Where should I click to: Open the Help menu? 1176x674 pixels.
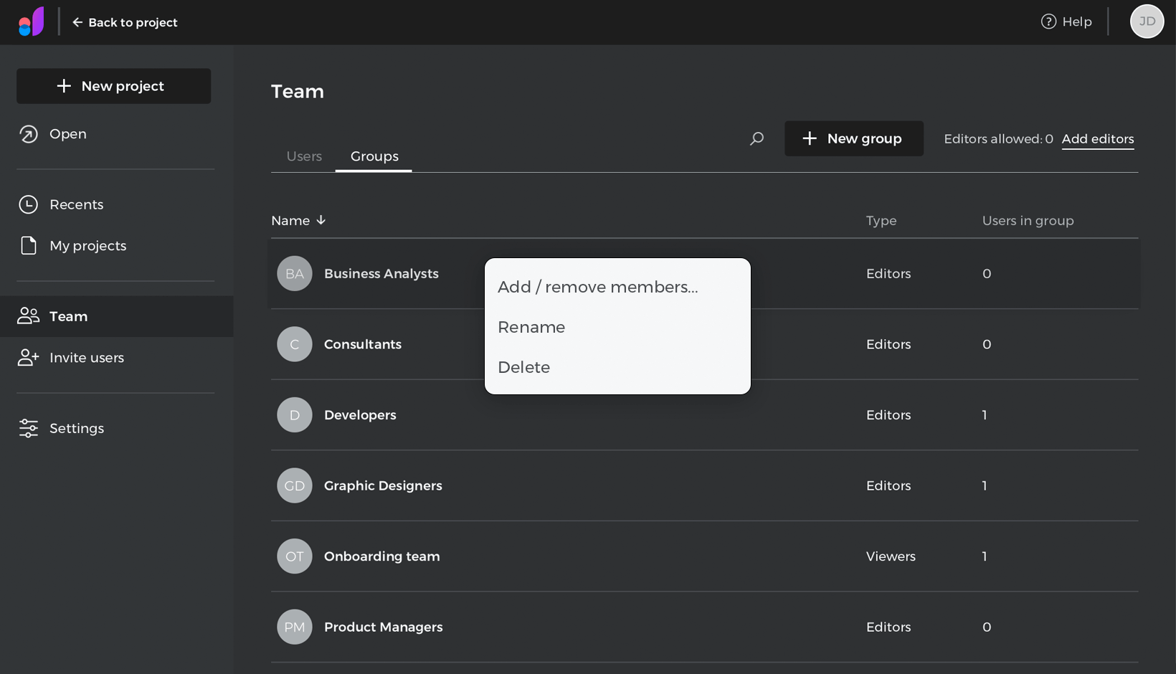point(1066,22)
